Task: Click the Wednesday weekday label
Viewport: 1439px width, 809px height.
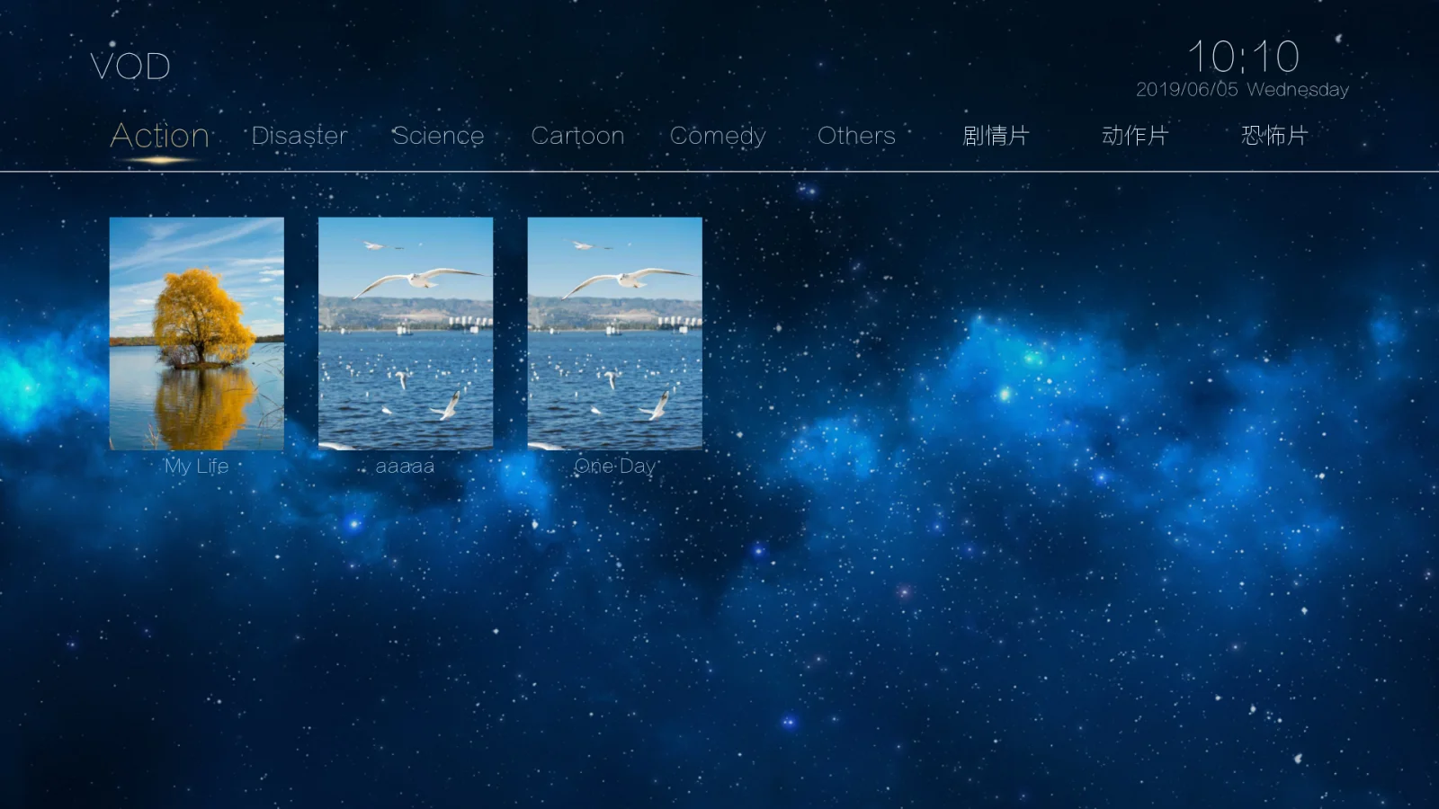Action: (x=1298, y=90)
